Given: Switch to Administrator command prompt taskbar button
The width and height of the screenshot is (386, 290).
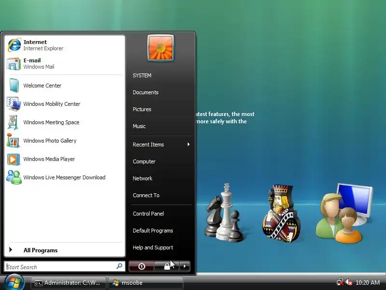Looking at the screenshot, I should tap(68, 283).
